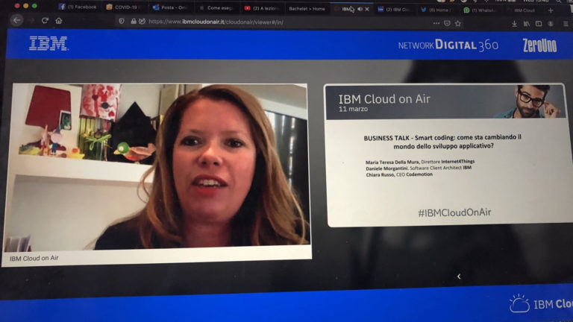Click the #IBMCloudOnAir hashtag text
Viewport: 573px width, 322px height.
tap(454, 212)
